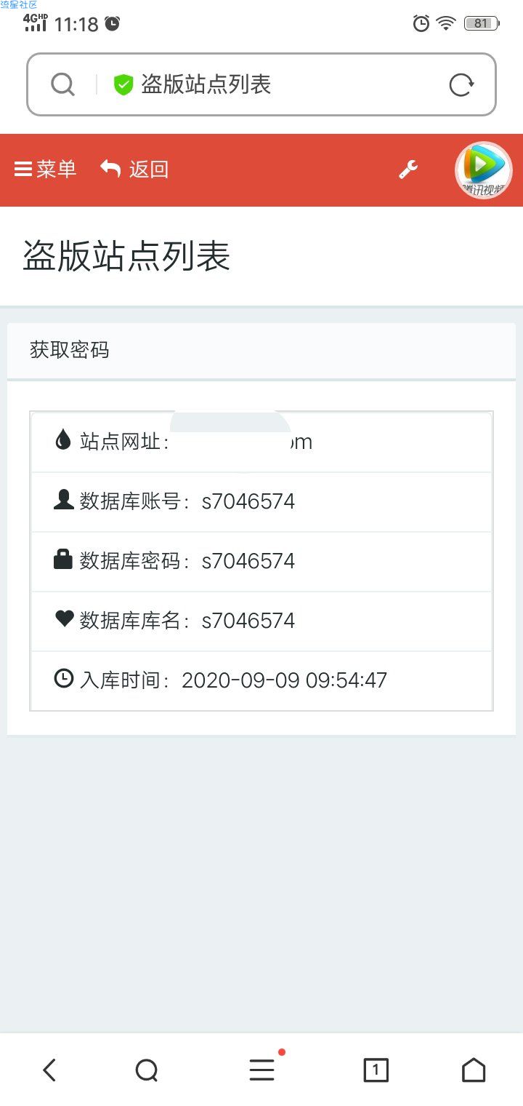The width and height of the screenshot is (523, 1106).
Task: Tap the Tencent Video avatar thumbnail
Action: pyautogui.click(x=483, y=170)
